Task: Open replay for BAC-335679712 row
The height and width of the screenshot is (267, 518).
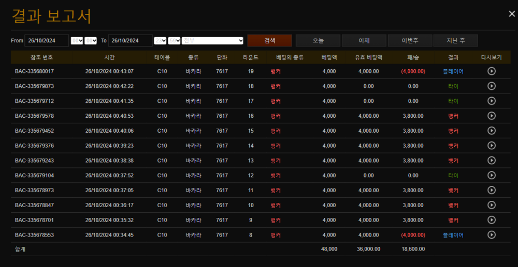Action: (x=492, y=101)
